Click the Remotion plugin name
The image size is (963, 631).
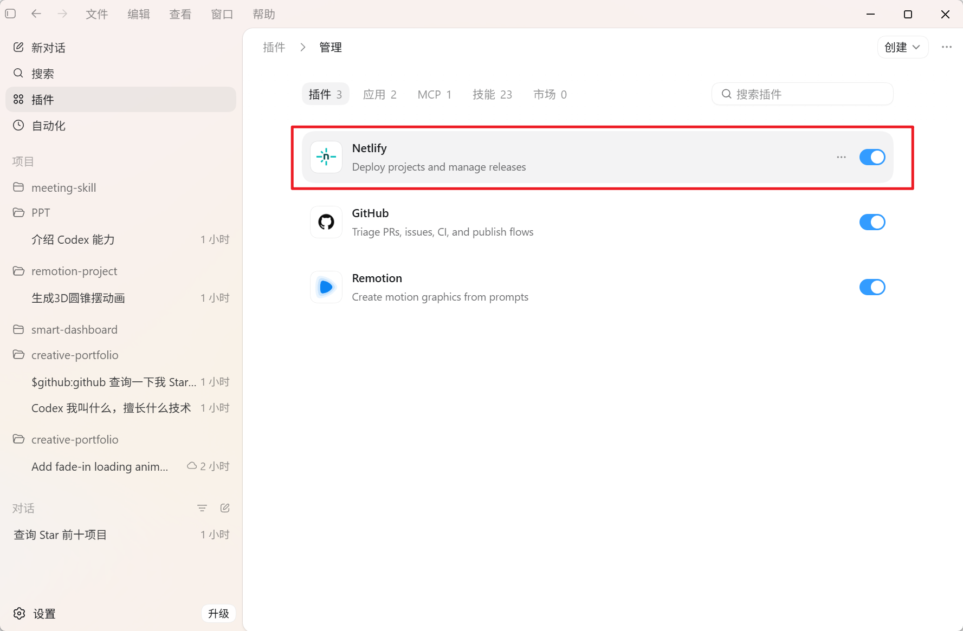377,278
